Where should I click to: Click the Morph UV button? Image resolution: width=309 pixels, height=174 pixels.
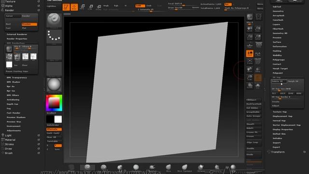pos(295,81)
